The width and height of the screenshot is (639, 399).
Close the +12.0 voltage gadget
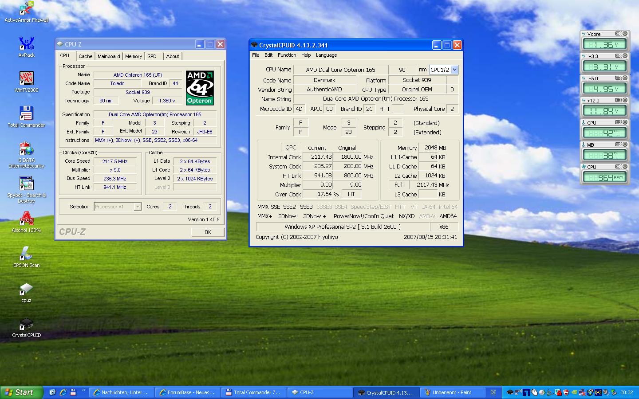click(625, 100)
